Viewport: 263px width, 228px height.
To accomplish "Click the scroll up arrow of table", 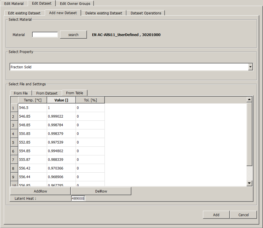I will pyautogui.click(x=249, y=99).
